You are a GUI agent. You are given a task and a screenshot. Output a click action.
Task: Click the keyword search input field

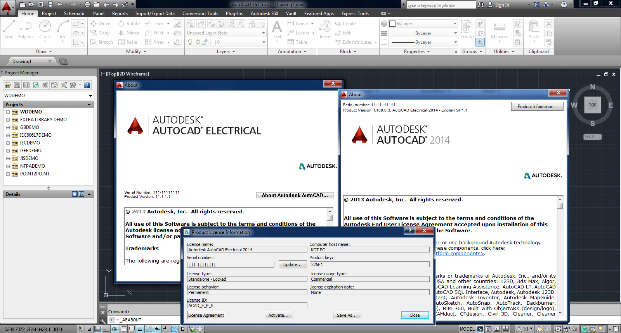point(441,5)
